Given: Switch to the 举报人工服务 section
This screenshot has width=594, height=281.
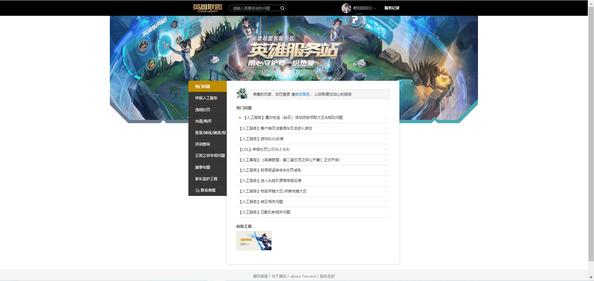Looking at the screenshot, I should click(207, 98).
